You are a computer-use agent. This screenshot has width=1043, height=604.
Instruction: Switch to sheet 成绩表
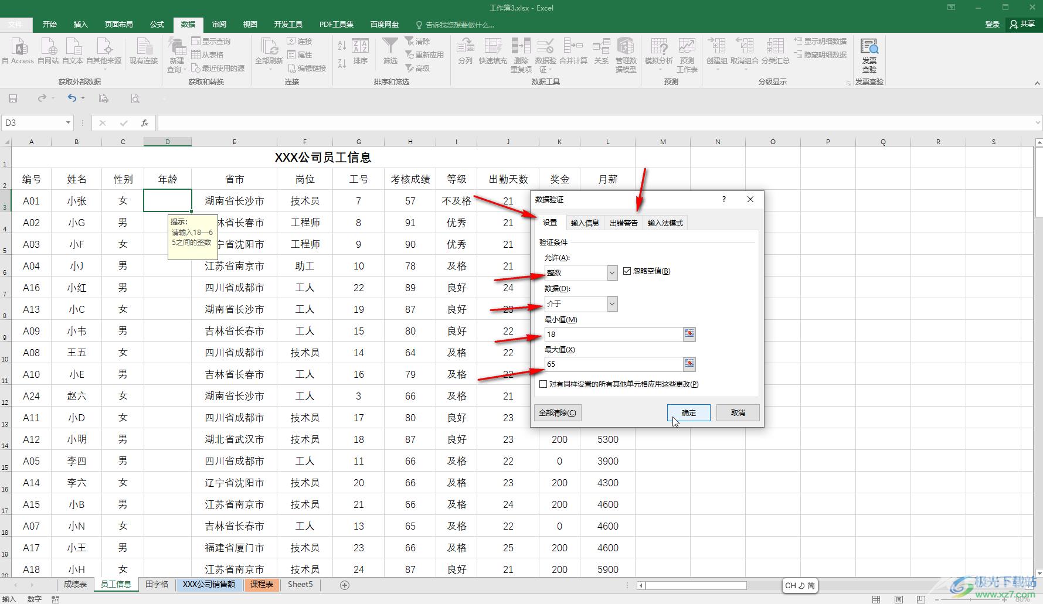click(75, 585)
